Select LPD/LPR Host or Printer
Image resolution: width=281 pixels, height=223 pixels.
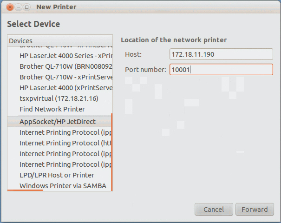(x=57, y=175)
